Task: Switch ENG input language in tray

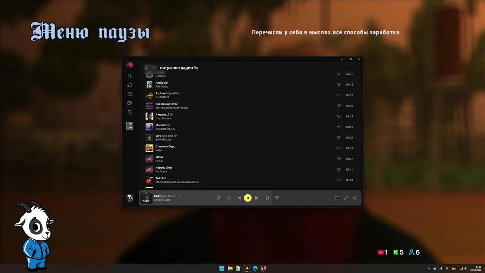Action: [x=454, y=268]
